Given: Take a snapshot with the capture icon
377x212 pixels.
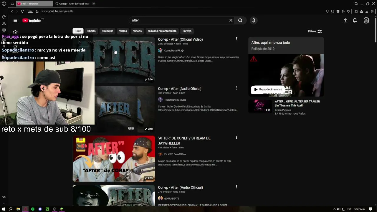Looking at the screenshot, I should pyautogui.click(x=333, y=11).
